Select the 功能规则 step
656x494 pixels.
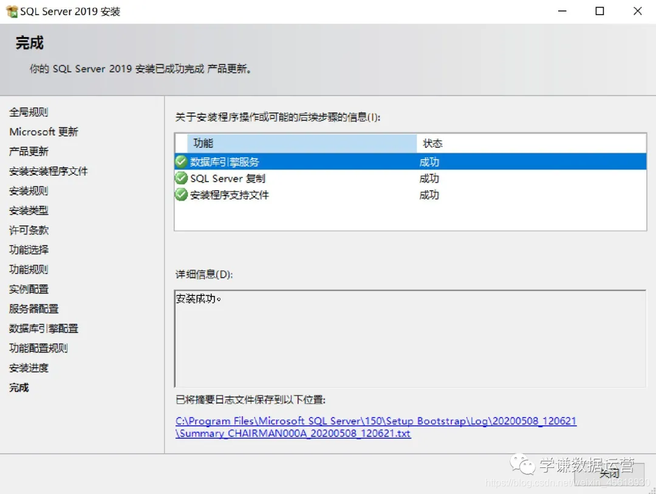pos(29,270)
